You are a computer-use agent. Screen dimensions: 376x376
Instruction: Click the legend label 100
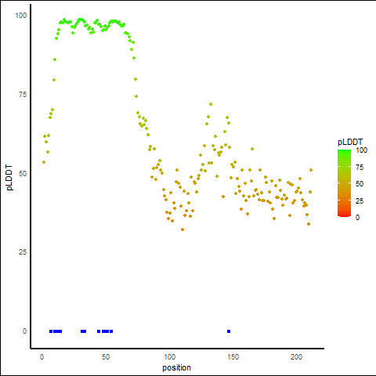tap(361, 150)
